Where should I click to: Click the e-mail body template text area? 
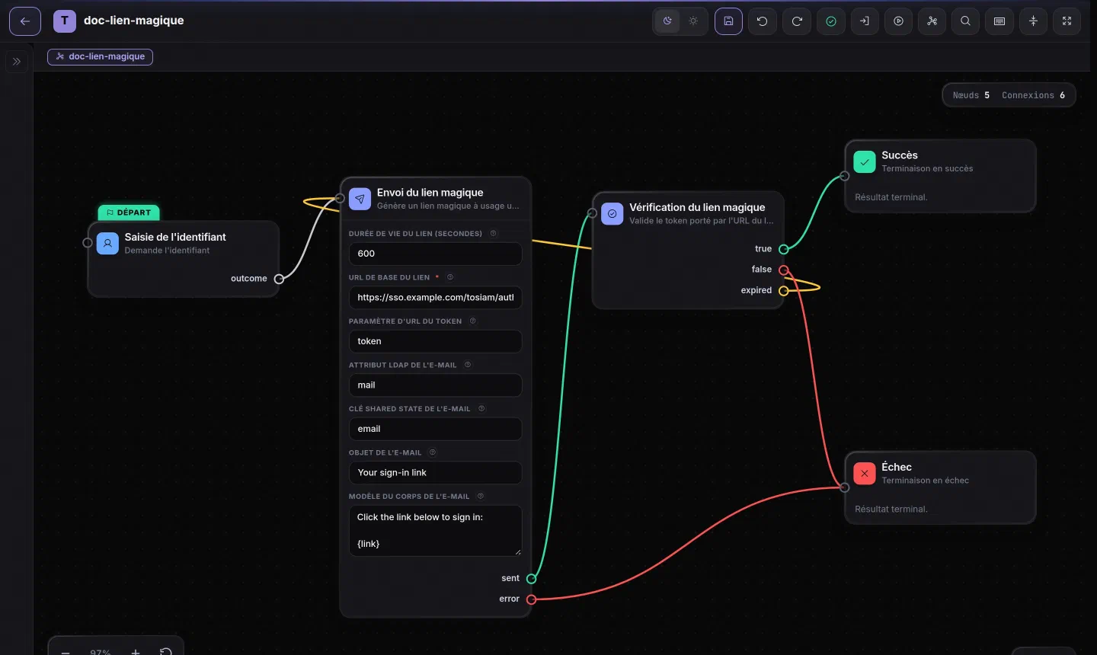(x=435, y=531)
